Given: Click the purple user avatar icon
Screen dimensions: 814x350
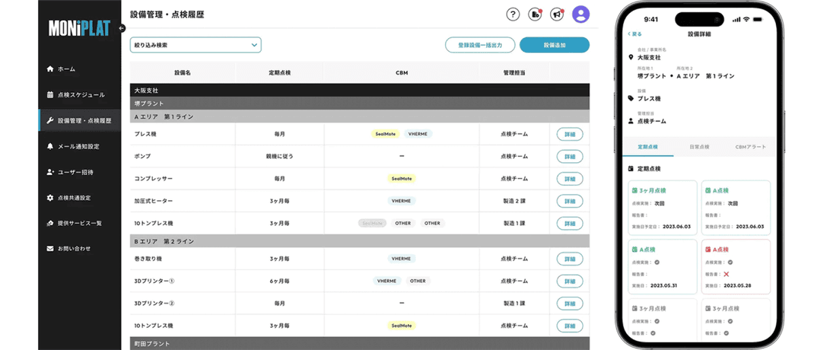Looking at the screenshot, I should (581, 14).
